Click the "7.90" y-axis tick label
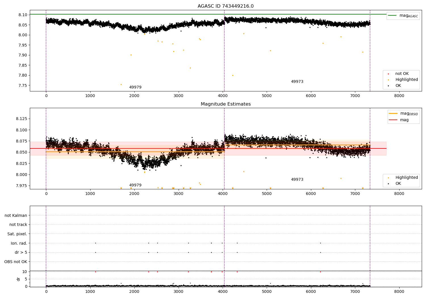 click(23, 55)
